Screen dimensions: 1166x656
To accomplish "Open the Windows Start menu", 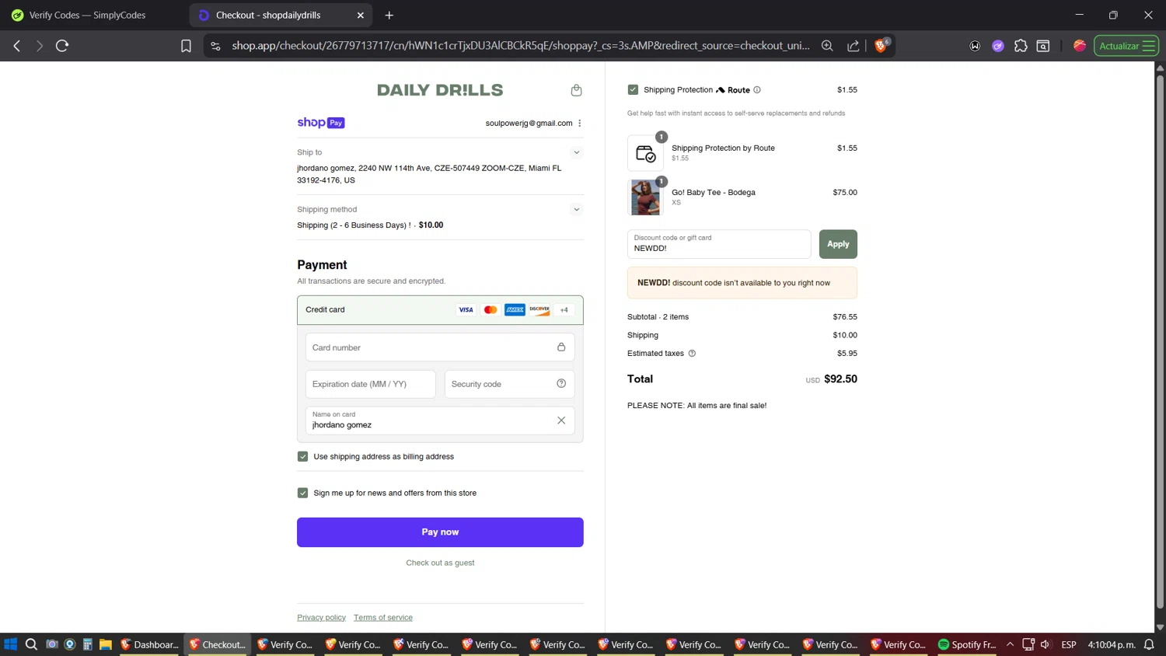I will click(11, 644).
